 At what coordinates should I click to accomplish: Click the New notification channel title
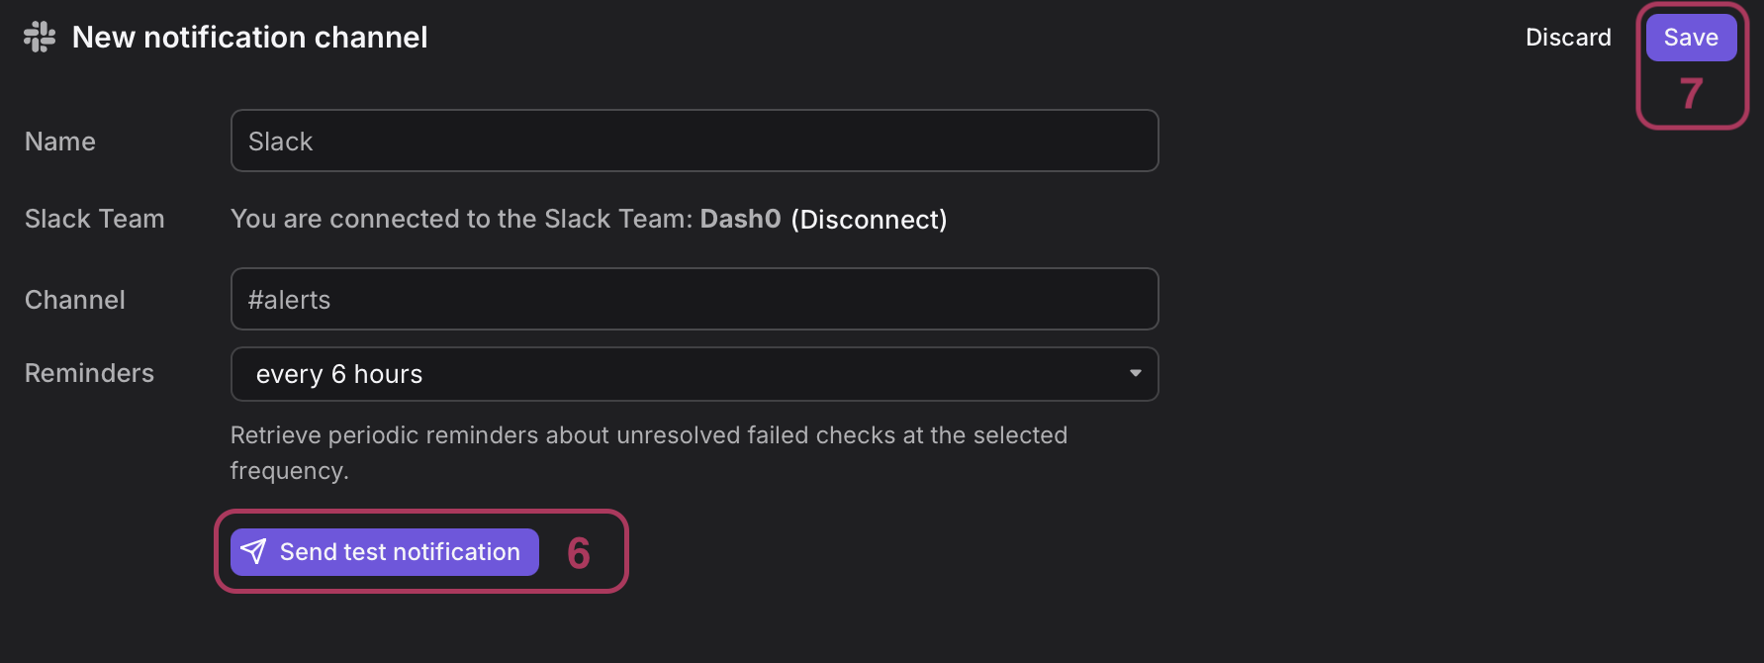(x=250, y=38)
